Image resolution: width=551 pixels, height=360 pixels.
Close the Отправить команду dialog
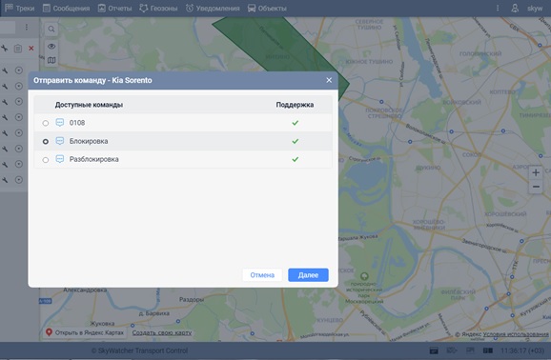(329, 80)
